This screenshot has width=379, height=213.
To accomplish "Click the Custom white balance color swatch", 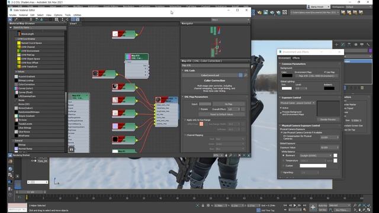I will click(313, 166).
